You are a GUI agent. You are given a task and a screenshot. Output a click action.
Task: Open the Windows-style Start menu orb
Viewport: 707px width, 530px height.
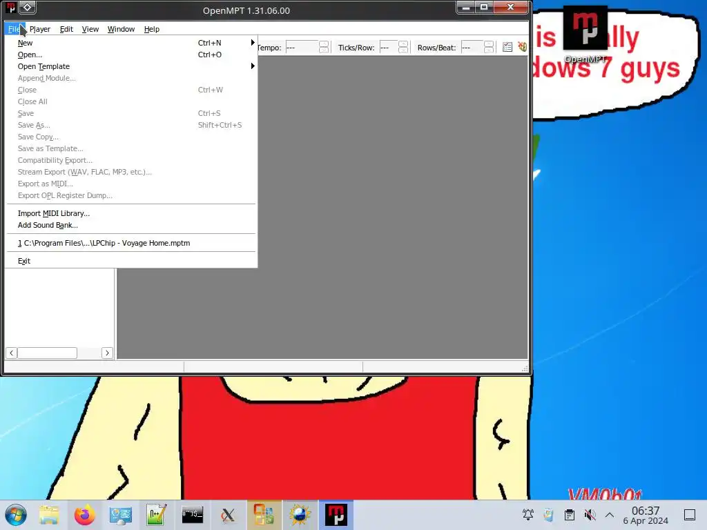tap(16, 515)
